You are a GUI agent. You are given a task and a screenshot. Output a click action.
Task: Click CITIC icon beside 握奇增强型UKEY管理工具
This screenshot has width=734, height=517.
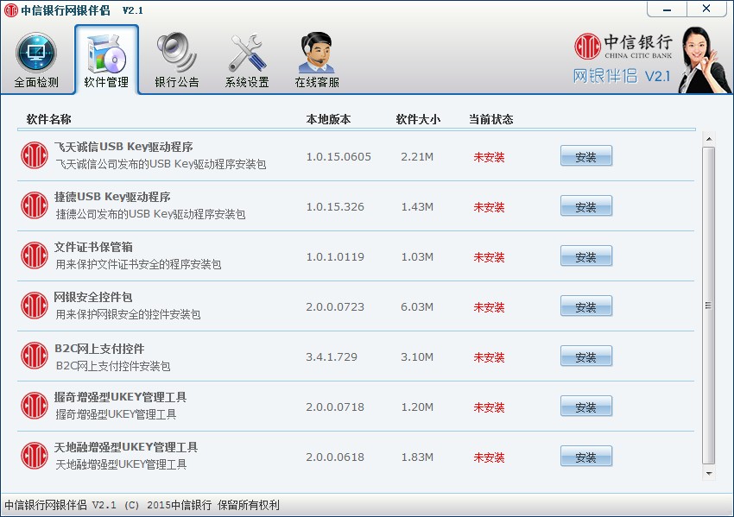click(35, 407)
